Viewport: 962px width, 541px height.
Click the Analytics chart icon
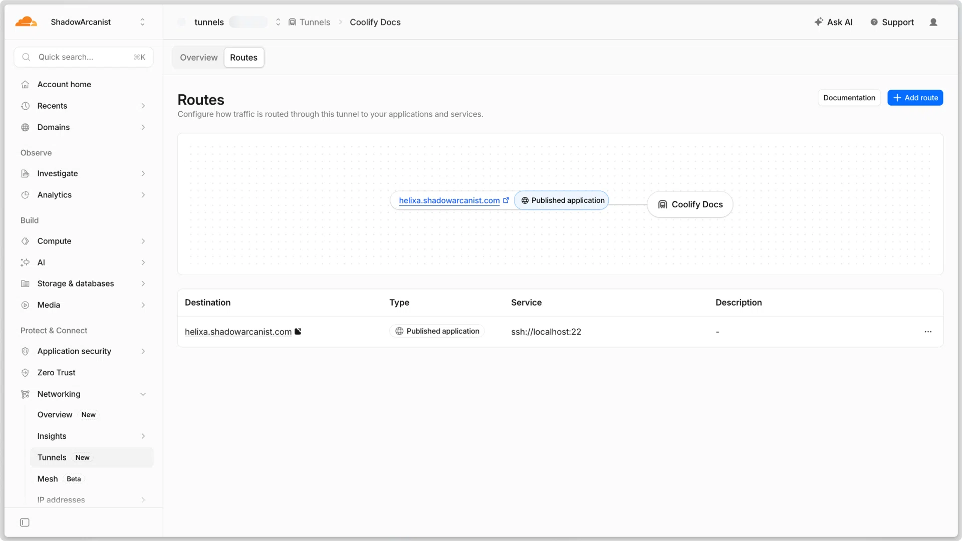[25, 195]
